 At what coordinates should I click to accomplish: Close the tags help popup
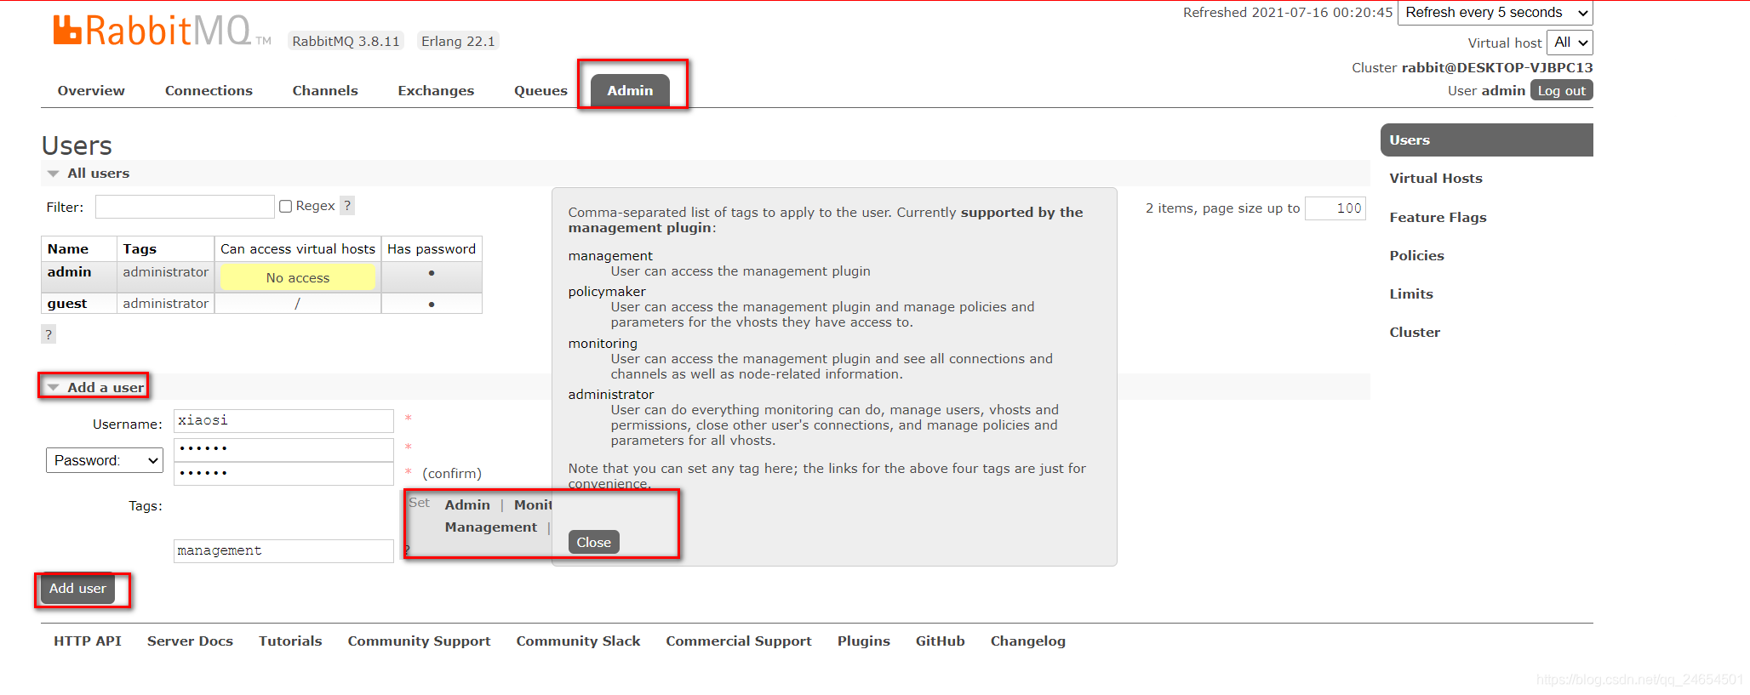[593, 542]
